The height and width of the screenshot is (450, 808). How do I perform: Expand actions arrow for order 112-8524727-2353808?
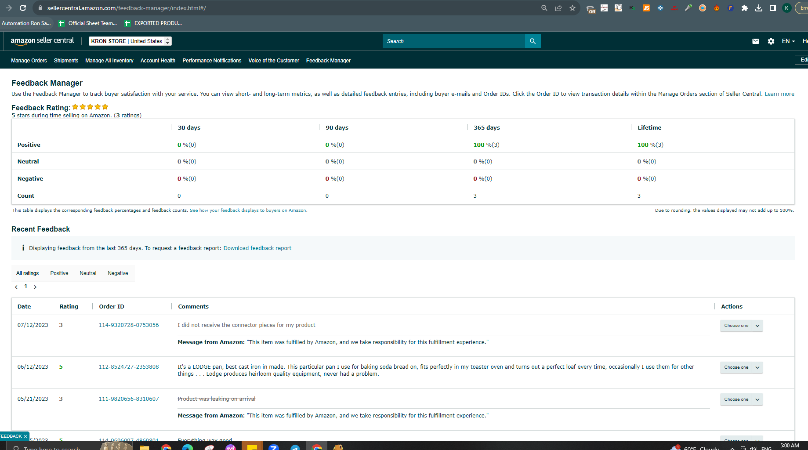757,367
